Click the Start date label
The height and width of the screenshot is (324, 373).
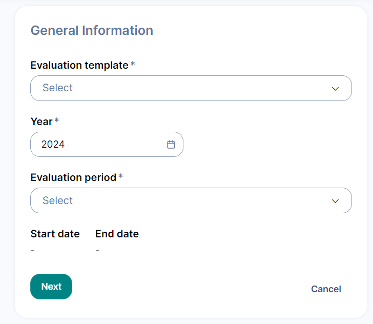pos(55,234)
